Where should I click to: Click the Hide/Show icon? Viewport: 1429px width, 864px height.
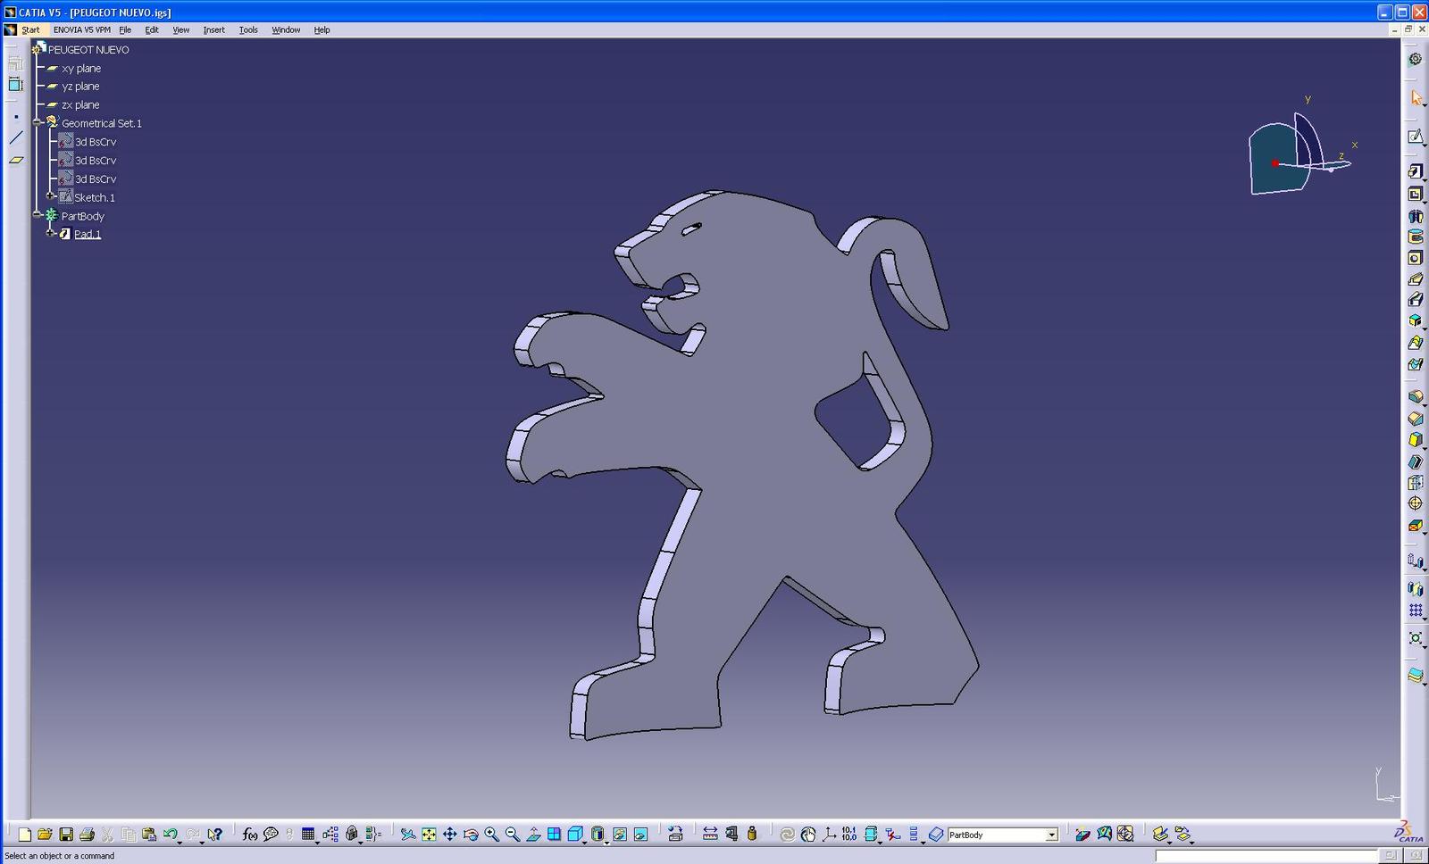coord(619,835)
